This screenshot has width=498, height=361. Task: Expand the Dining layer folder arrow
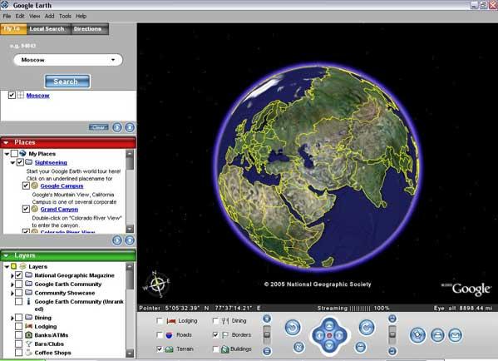[x=12, y=318]
